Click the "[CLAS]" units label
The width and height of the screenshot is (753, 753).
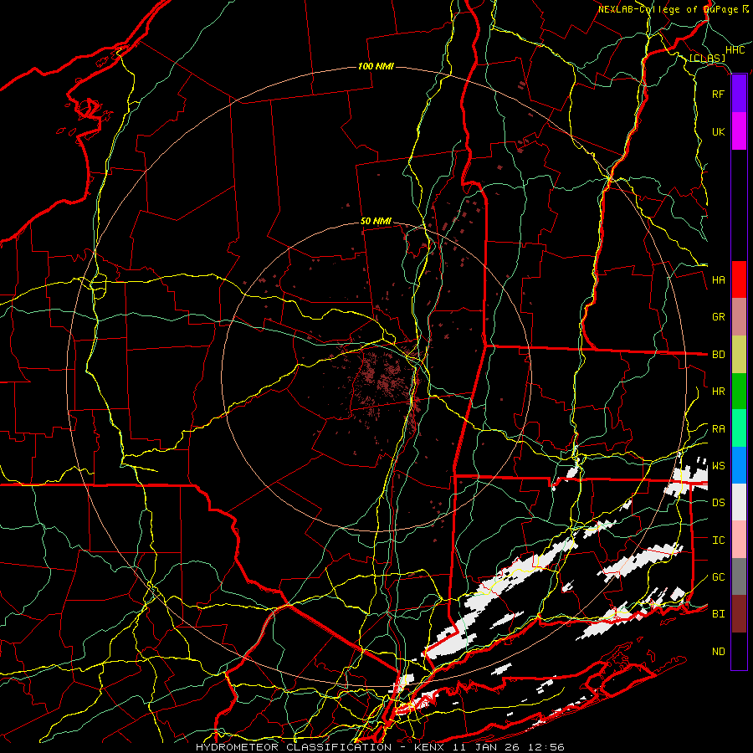707,58
